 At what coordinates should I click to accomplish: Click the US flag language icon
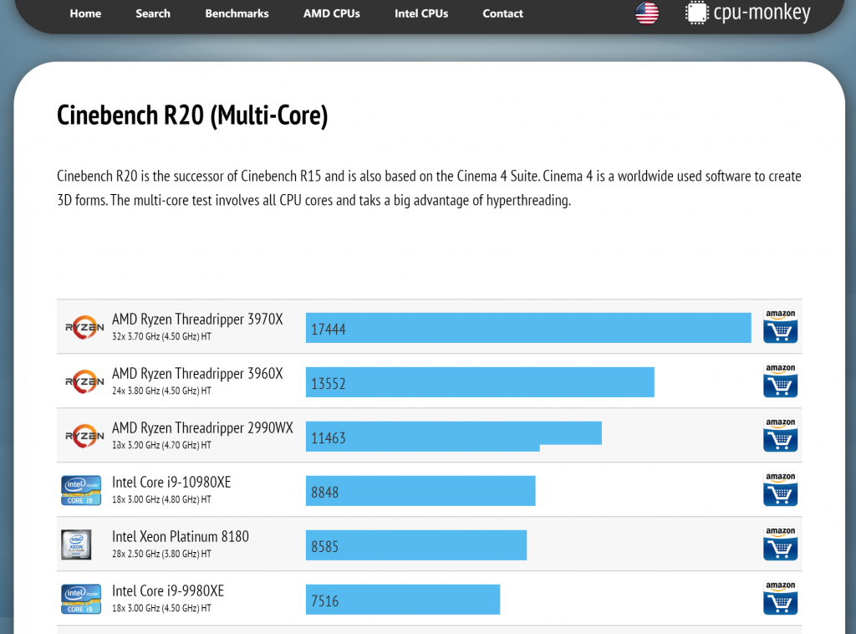647,13
